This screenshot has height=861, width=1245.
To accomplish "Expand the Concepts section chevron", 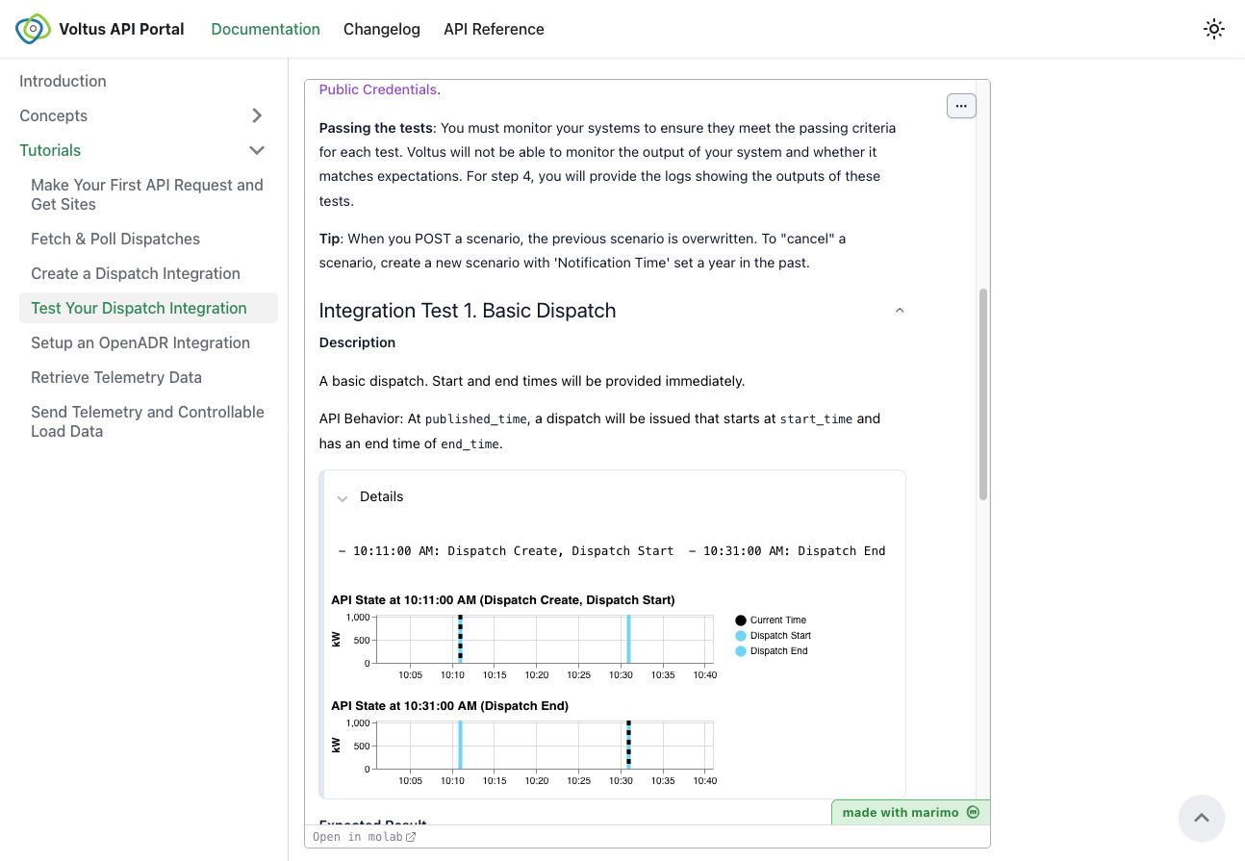I will pos(257,115).
